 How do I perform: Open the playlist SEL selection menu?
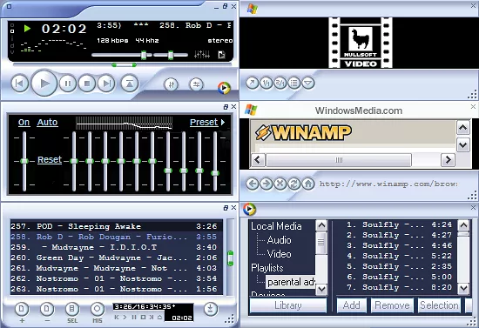click(x=72, y=310)
